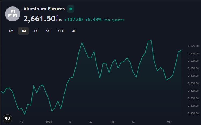201x125 pixels.
Task: Click the green market status indicator
Action: pos(71,9)
